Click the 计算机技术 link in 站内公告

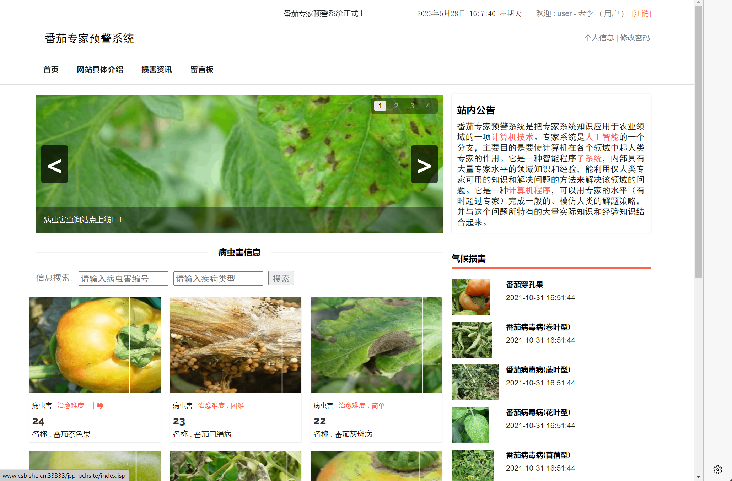512,137
